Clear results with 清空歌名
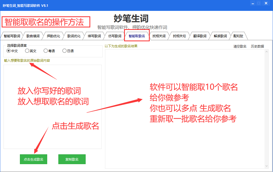The height and width of the screenshot is (172, 273). 240,46
